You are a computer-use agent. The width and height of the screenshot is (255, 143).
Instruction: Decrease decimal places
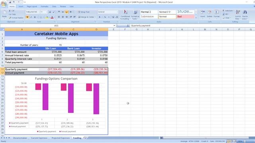(117, 17)
